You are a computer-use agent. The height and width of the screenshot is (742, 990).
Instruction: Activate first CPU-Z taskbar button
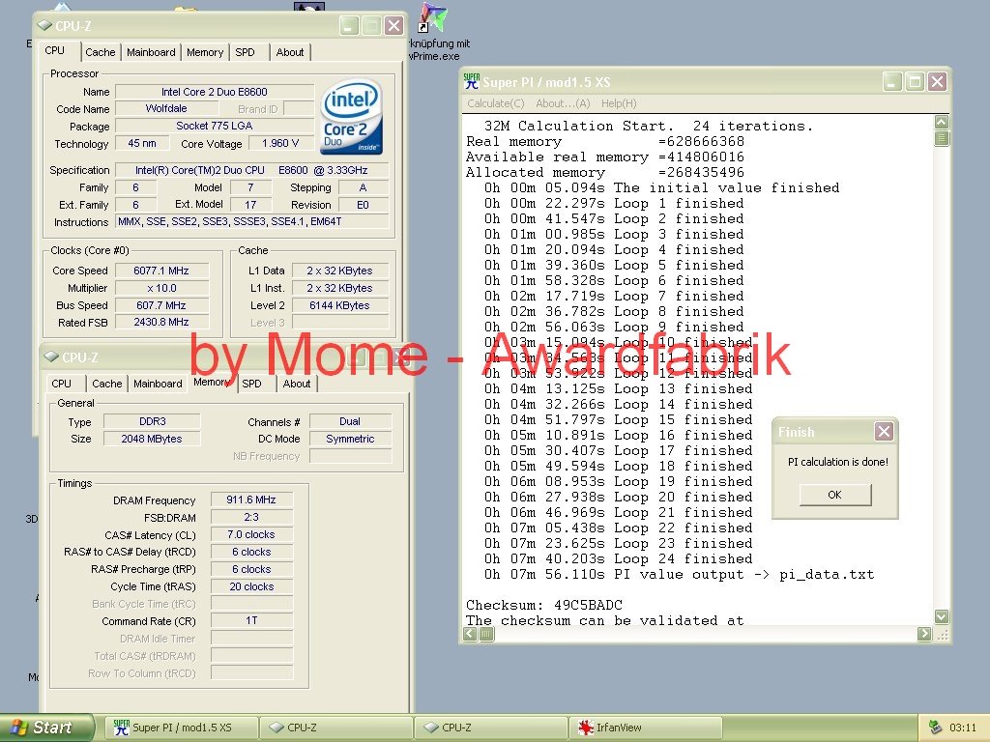[x=335, y=728]
